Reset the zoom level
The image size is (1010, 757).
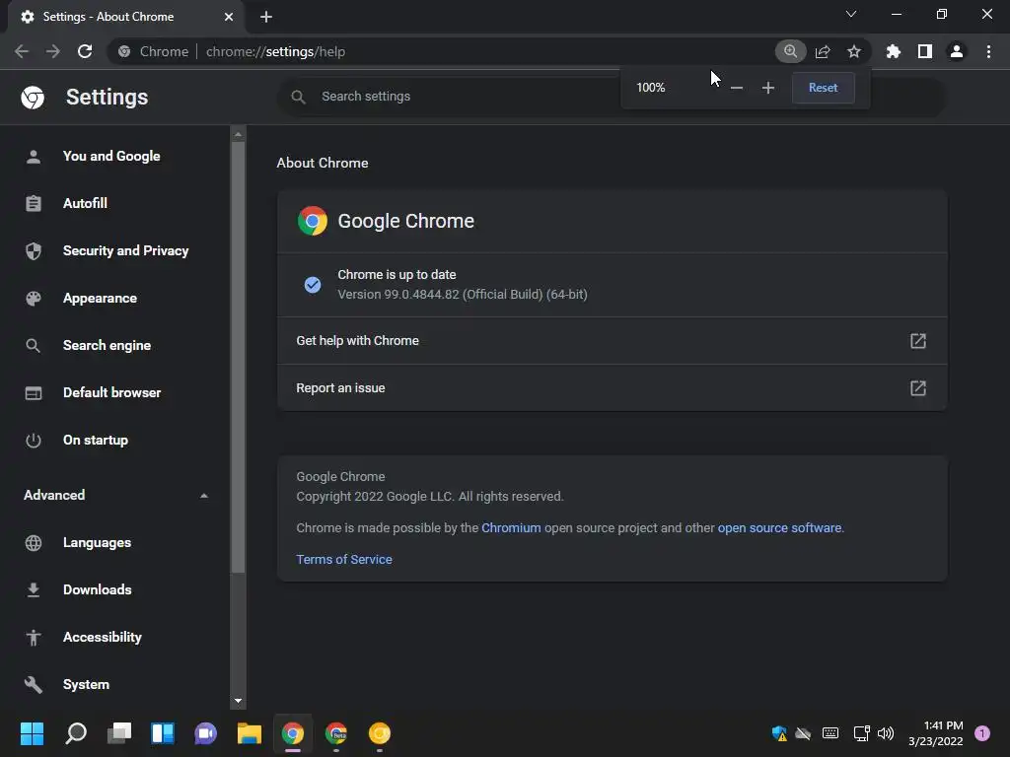[x=824, y=88]
